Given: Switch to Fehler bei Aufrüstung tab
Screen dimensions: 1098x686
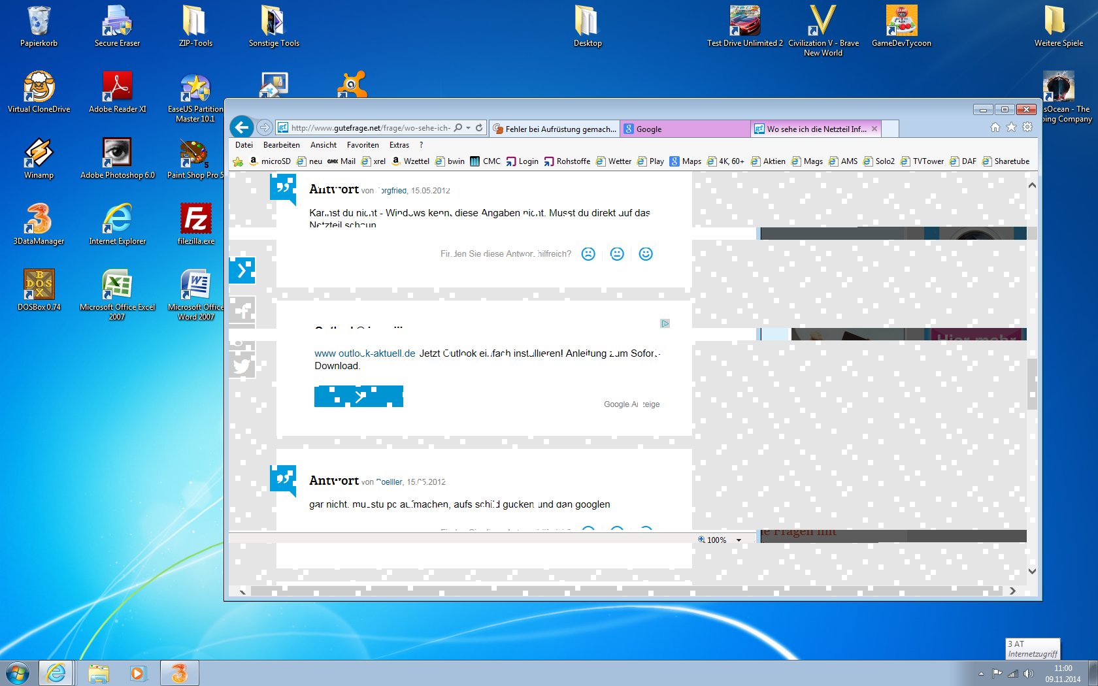Looking at the screenshot, I should (x=555, y=129).
